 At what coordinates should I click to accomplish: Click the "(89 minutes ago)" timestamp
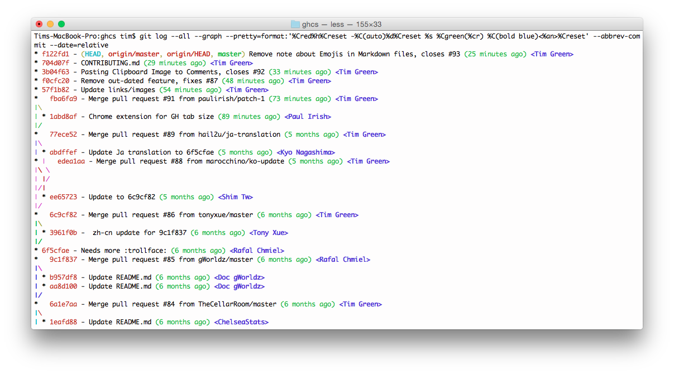pos(250,117)
